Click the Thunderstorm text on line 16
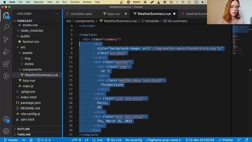This screenshot has width=252, height=142. pyautogui.click(x=112, y=85)
